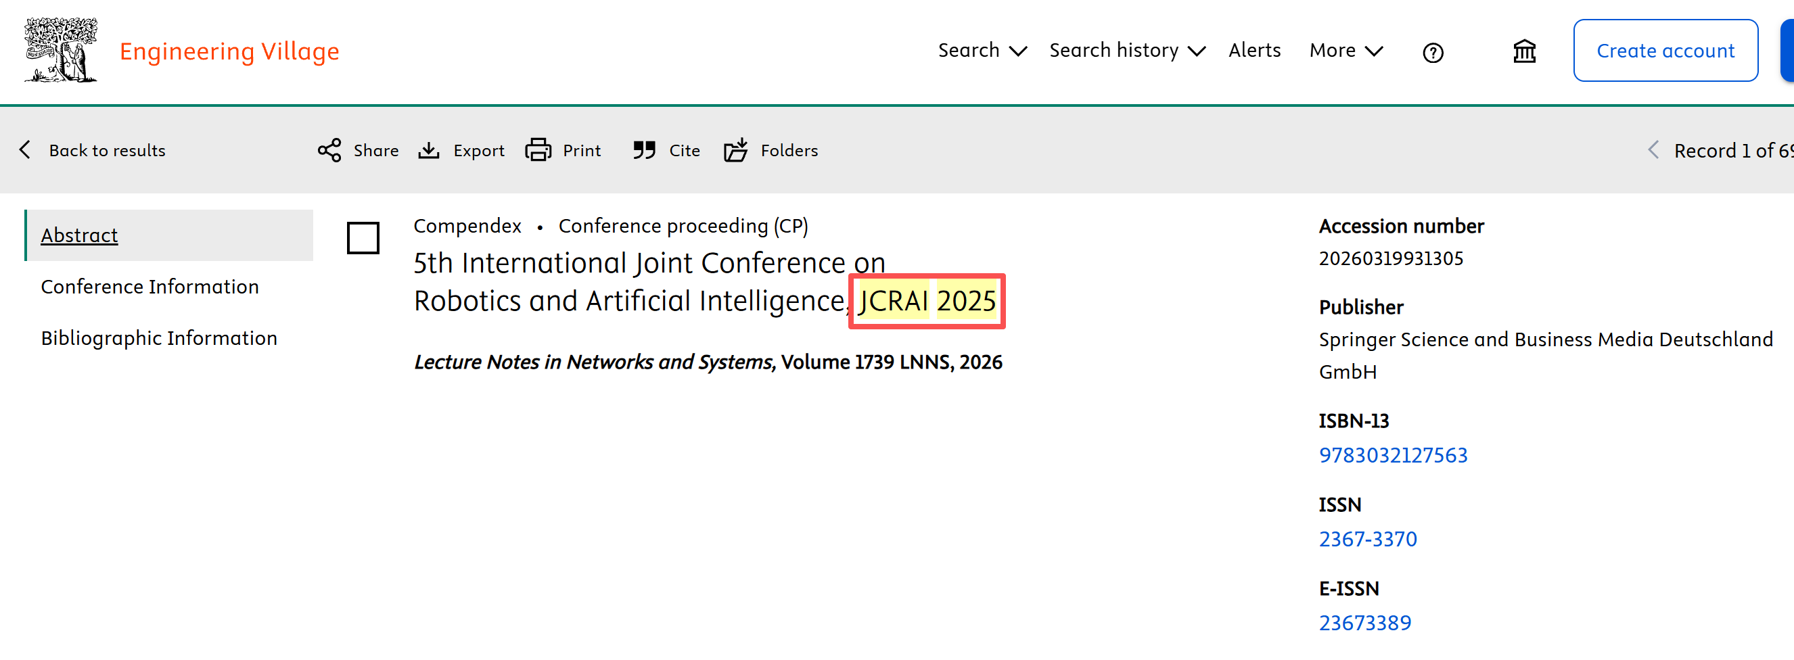Click the Folders save icon
This screenshot has width=1794, height=660.
pos(736,149)
